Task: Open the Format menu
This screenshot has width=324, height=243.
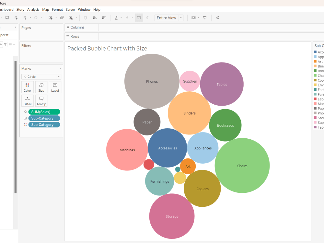Action: 57,9
